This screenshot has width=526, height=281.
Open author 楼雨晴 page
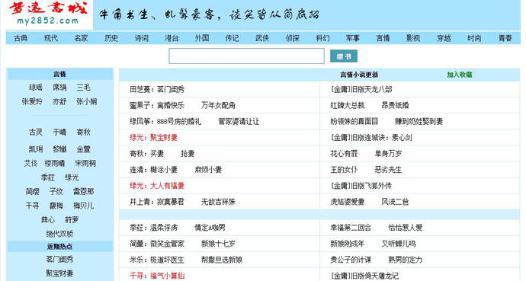click(55, 164)
